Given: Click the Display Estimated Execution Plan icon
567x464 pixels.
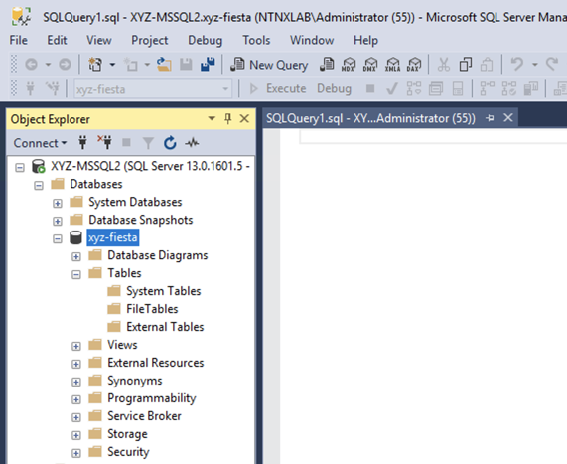Looking at the screenshot, I should (x=414, y=88).
